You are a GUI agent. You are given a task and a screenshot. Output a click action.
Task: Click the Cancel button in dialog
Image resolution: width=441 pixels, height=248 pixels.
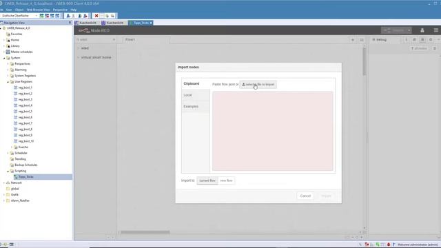coord(305,196)
